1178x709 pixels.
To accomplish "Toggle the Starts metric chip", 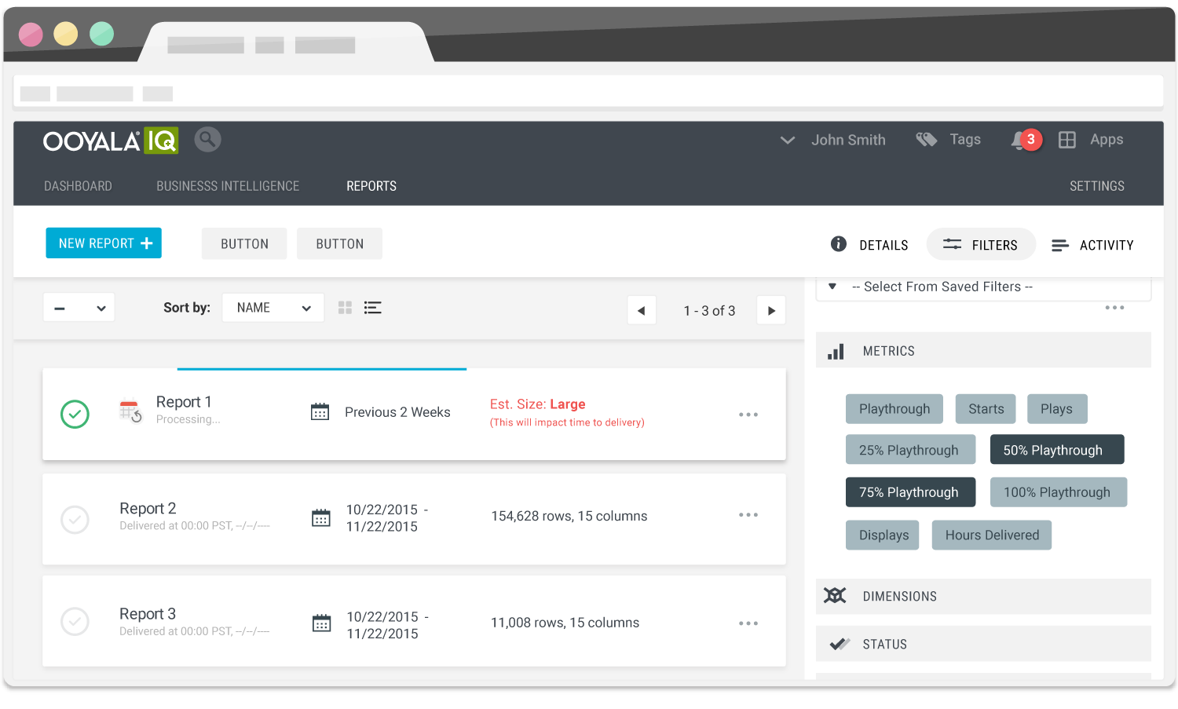I will click(986, 409).
